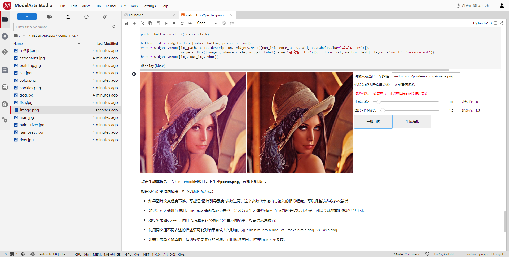Screen dimensions: 509x257
Task: Close the Launcher tab
Action: tap(174, 15)
